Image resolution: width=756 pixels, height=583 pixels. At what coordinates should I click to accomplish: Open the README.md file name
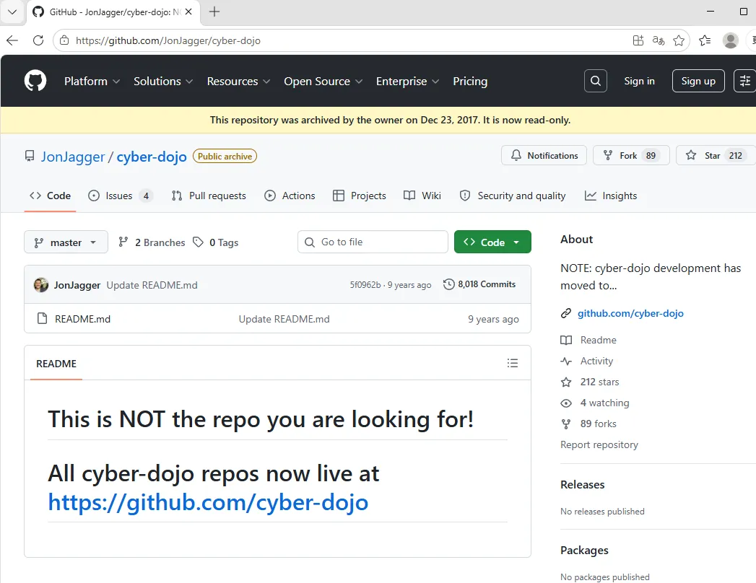click(82, 319)
